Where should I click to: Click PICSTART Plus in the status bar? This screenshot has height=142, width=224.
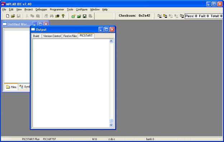tap(31, 139)
